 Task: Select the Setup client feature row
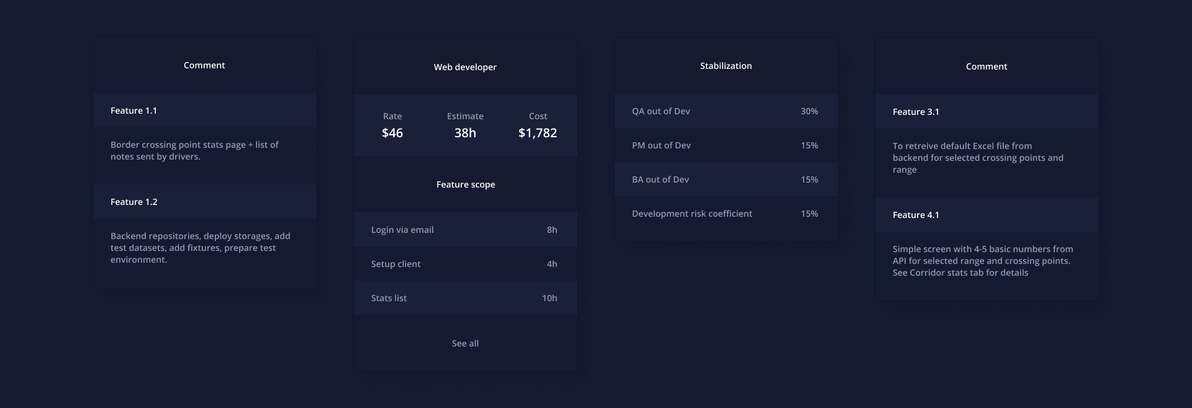tap(465, 264)
